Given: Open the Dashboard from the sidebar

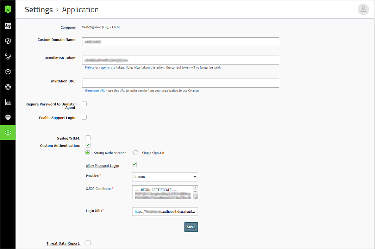Looking at the screenshot, I should [8, 26].
